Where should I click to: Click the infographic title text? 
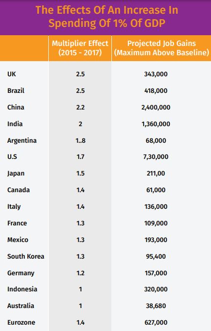pos(107,17)
